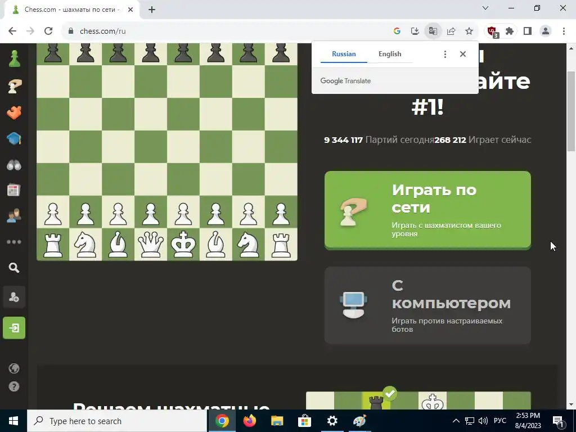Screen dimensions: 576x432
Task: Click the share page icon in address bar
Action: pyautogui.click(x=451, y=31)
